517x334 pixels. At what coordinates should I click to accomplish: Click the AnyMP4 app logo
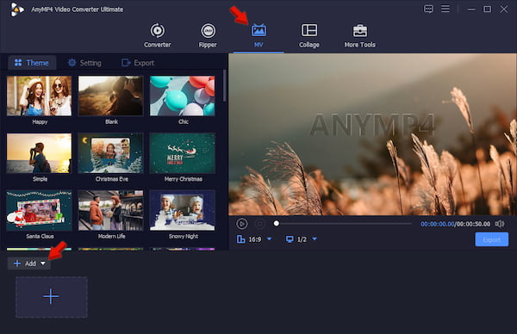point(16,9)
